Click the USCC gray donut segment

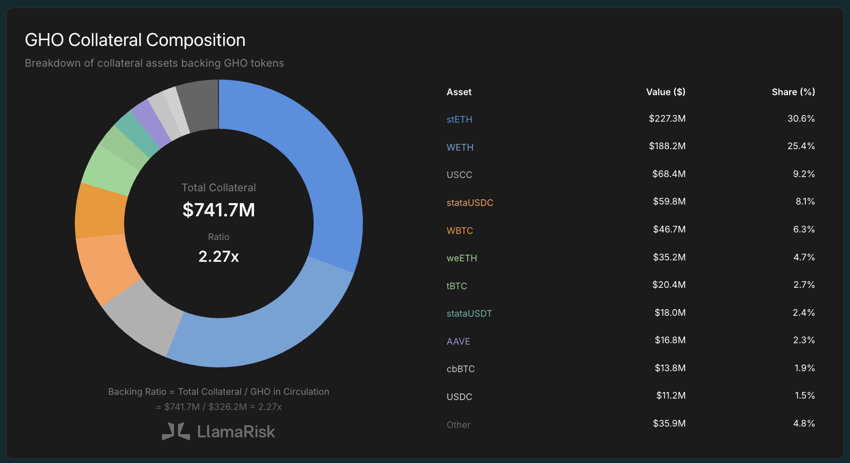tap(142, 318)
